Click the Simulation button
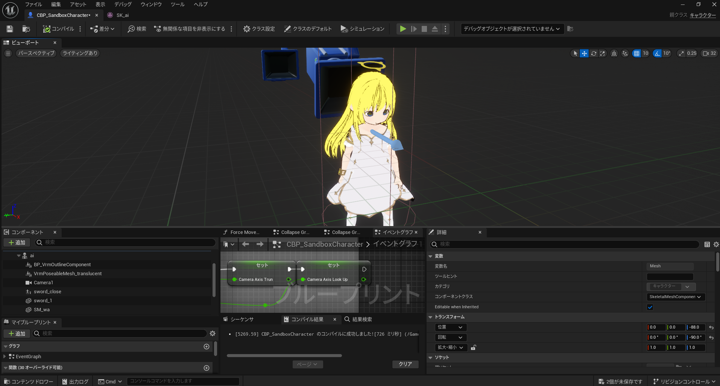 362,29
